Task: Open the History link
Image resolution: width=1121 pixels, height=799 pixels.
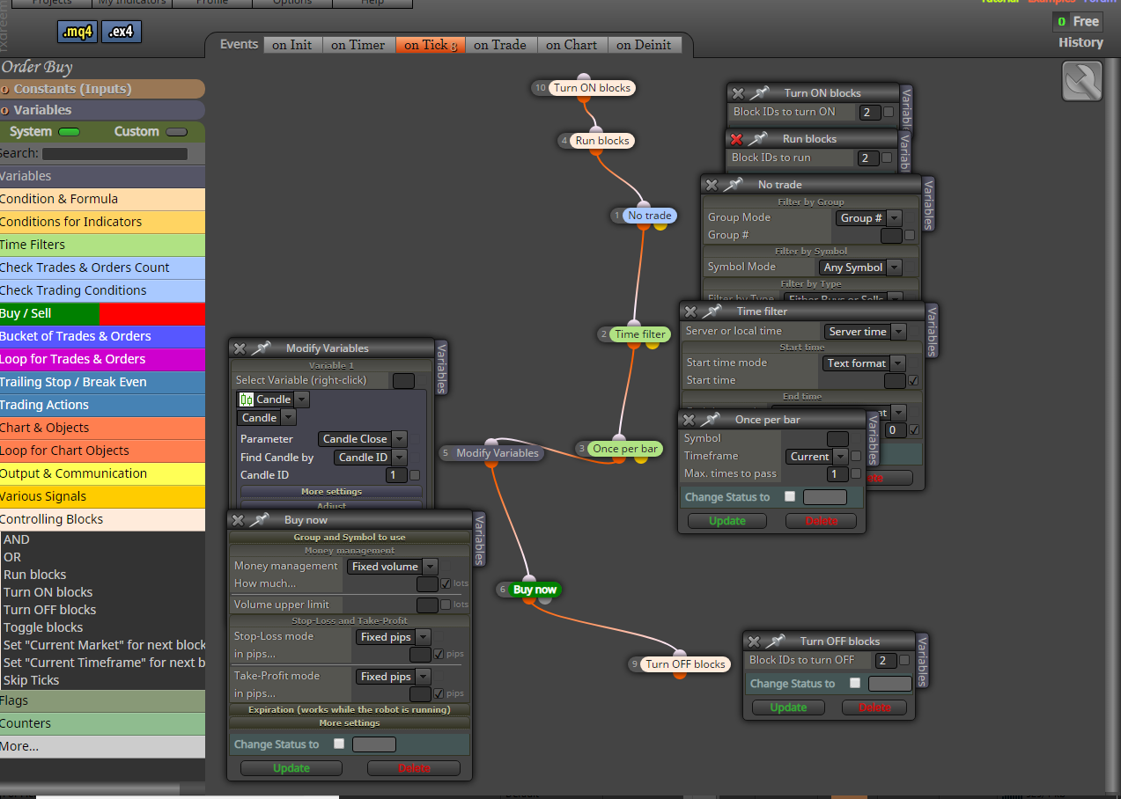Action: (1080, 42)
